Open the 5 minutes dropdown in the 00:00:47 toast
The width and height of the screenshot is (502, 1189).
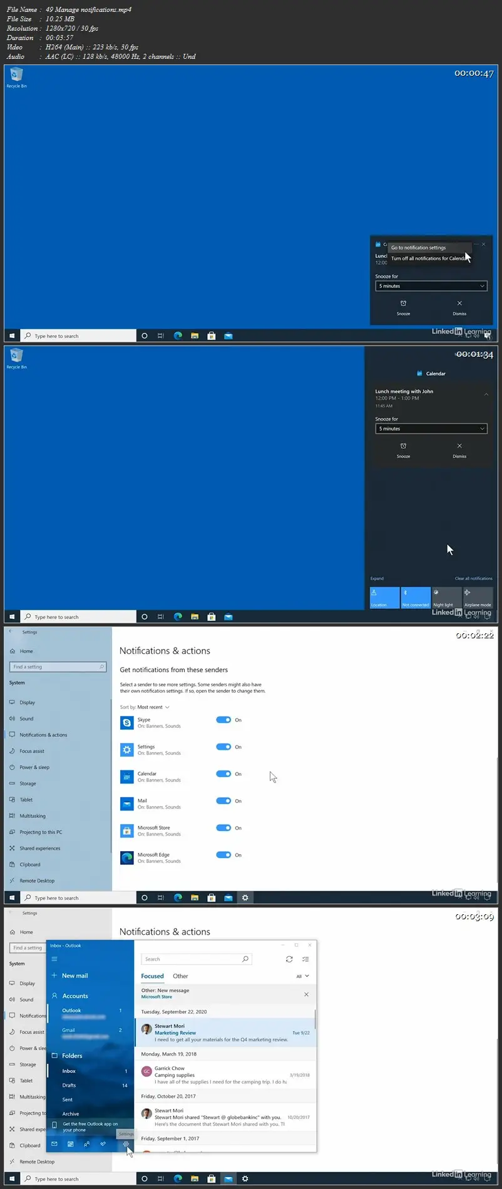(431, 286)
